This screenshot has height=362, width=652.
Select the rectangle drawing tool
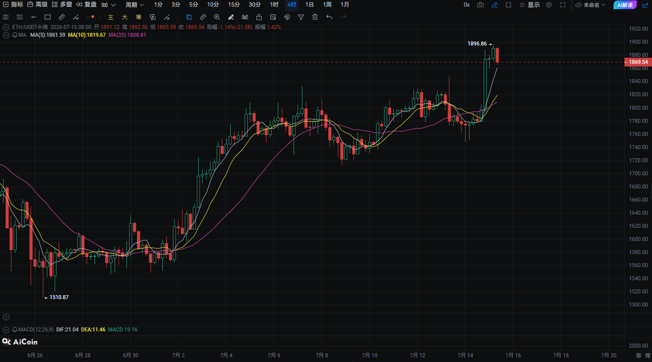[x=48, y=17]
